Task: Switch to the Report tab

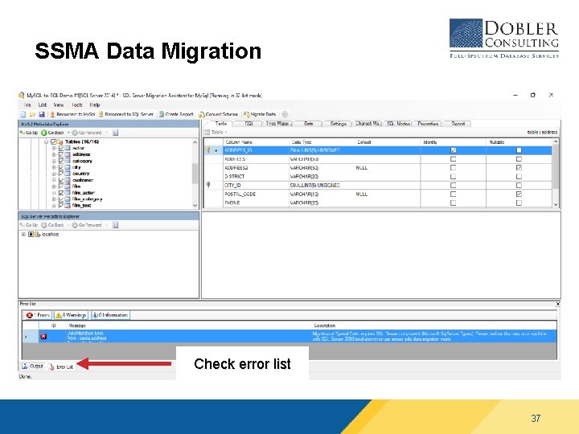Action: tap(458, 124)
